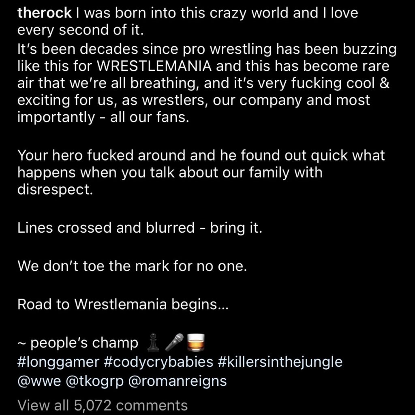Open the #longgamer hashtag
Viewport: 415px width, 415px height.
pyautogui.click(x=58, y=362)
